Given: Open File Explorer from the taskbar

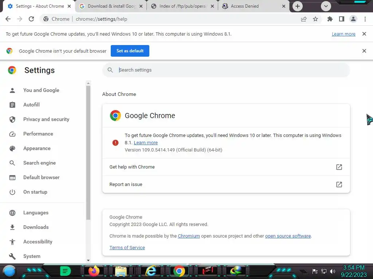Looking at the screenshot, I should click(x=121, y=271).
